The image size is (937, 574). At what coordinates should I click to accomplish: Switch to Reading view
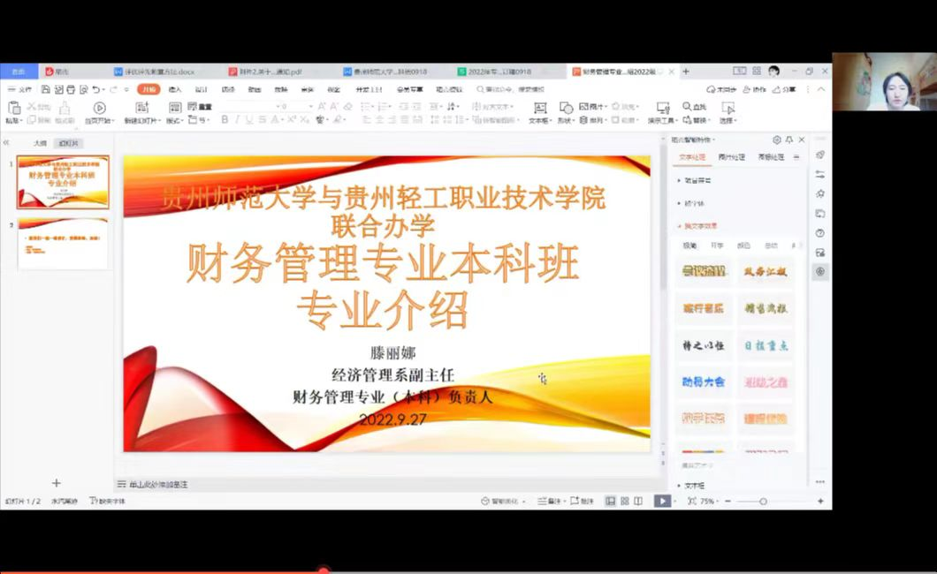[638, 502]
